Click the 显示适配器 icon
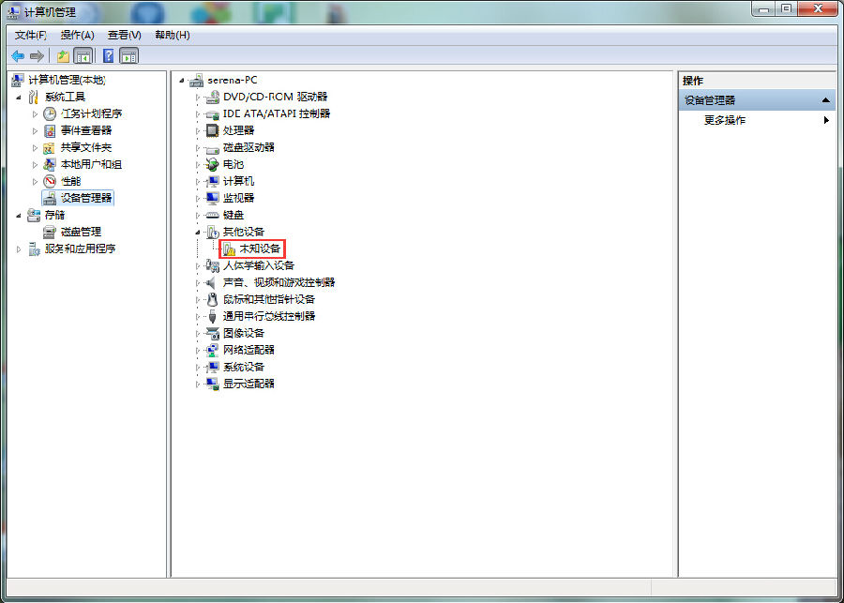 pyautogui.click(x=213, y=384)
